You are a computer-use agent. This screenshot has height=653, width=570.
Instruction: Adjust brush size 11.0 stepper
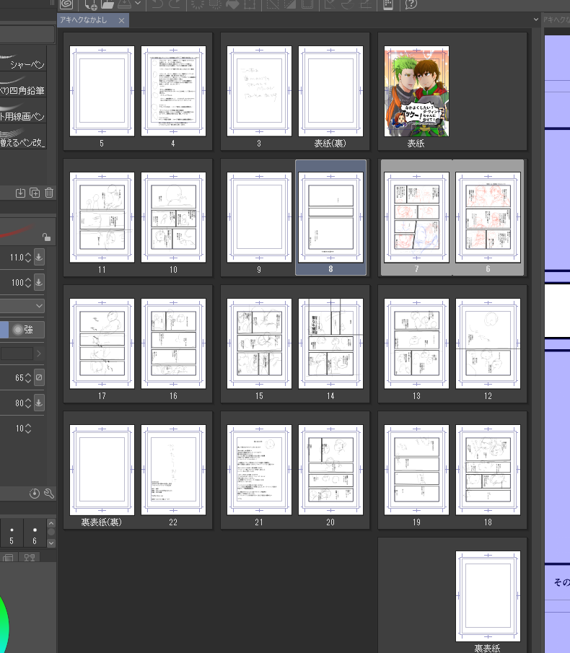tap(28, 258)
